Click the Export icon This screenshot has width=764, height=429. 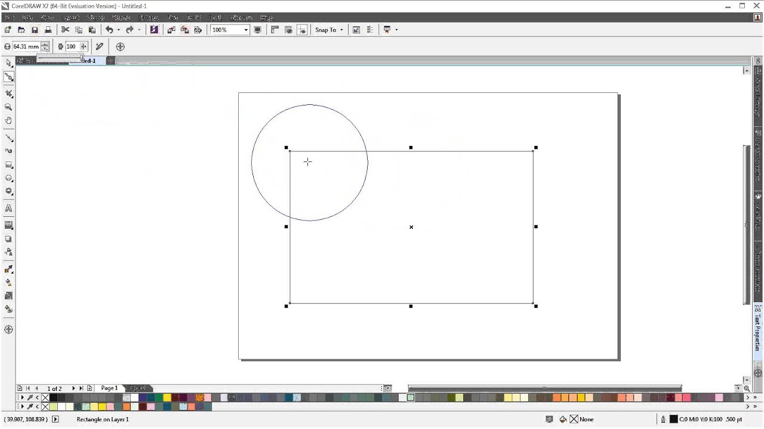(184, 30)
